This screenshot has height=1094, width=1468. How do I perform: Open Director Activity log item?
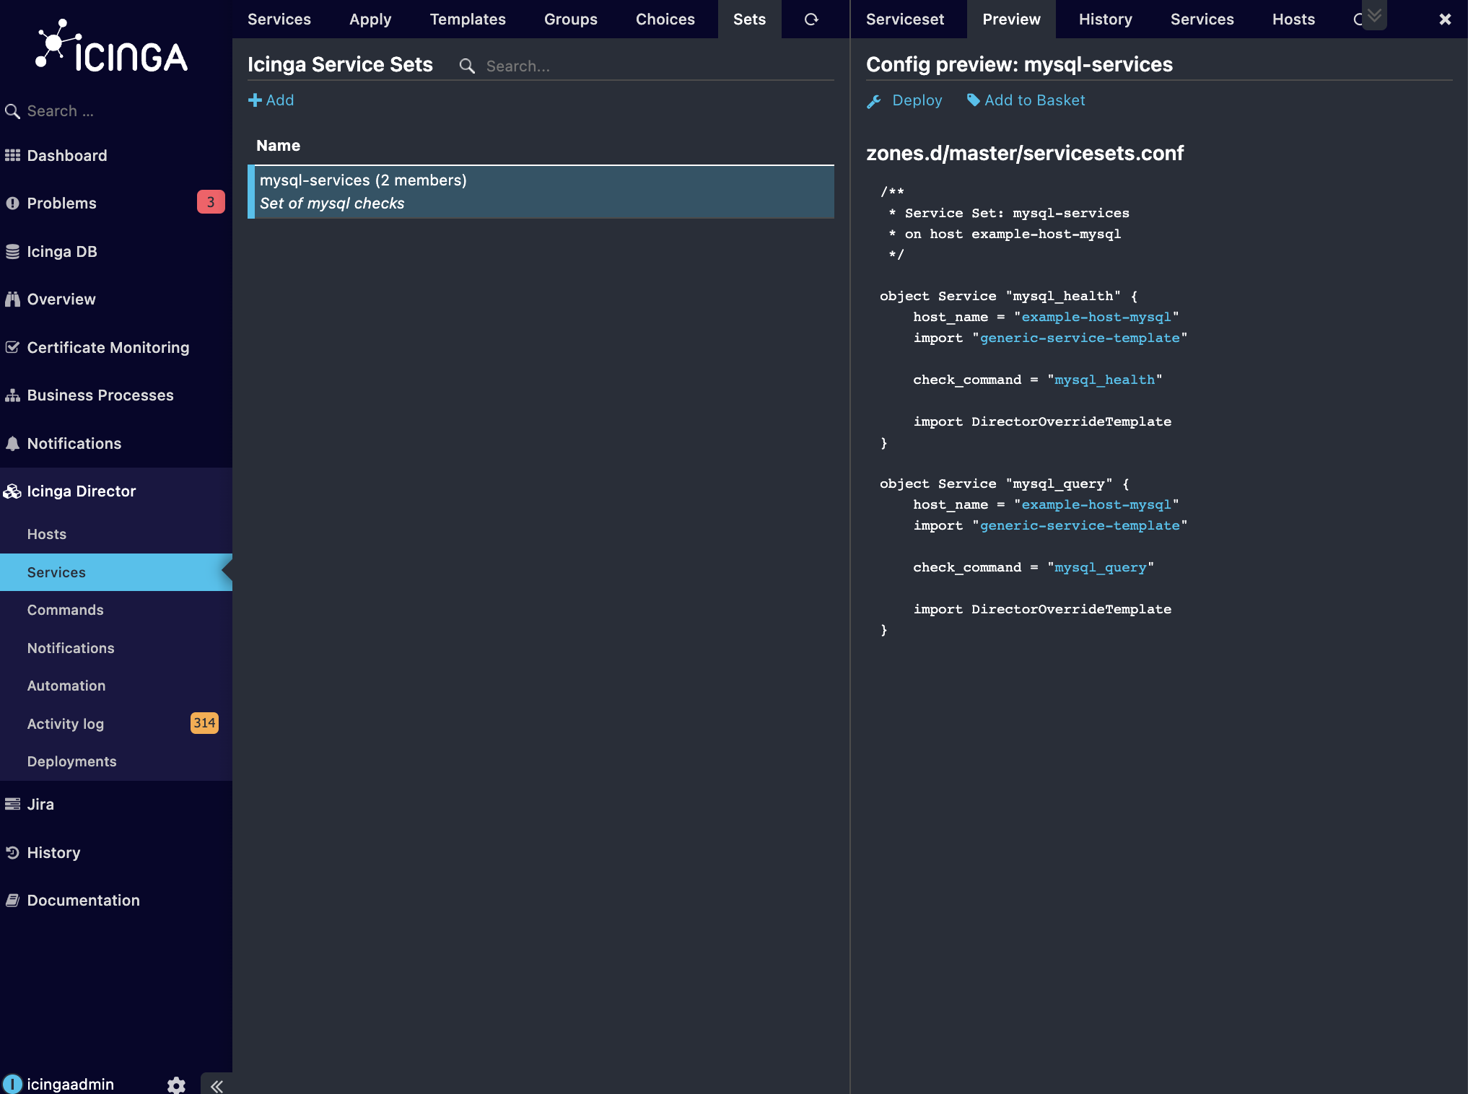tap(116, 724)
